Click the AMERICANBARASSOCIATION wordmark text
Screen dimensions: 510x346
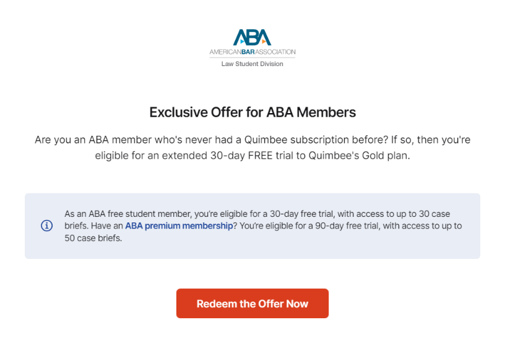pos(253,52)
